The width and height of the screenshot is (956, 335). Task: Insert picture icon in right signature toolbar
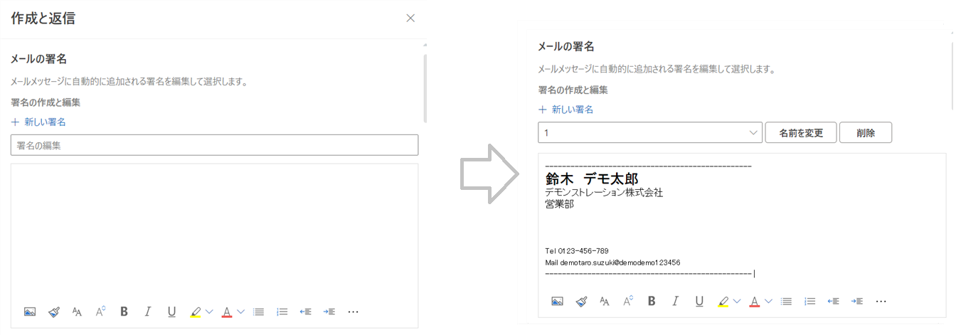pos(558,301)
